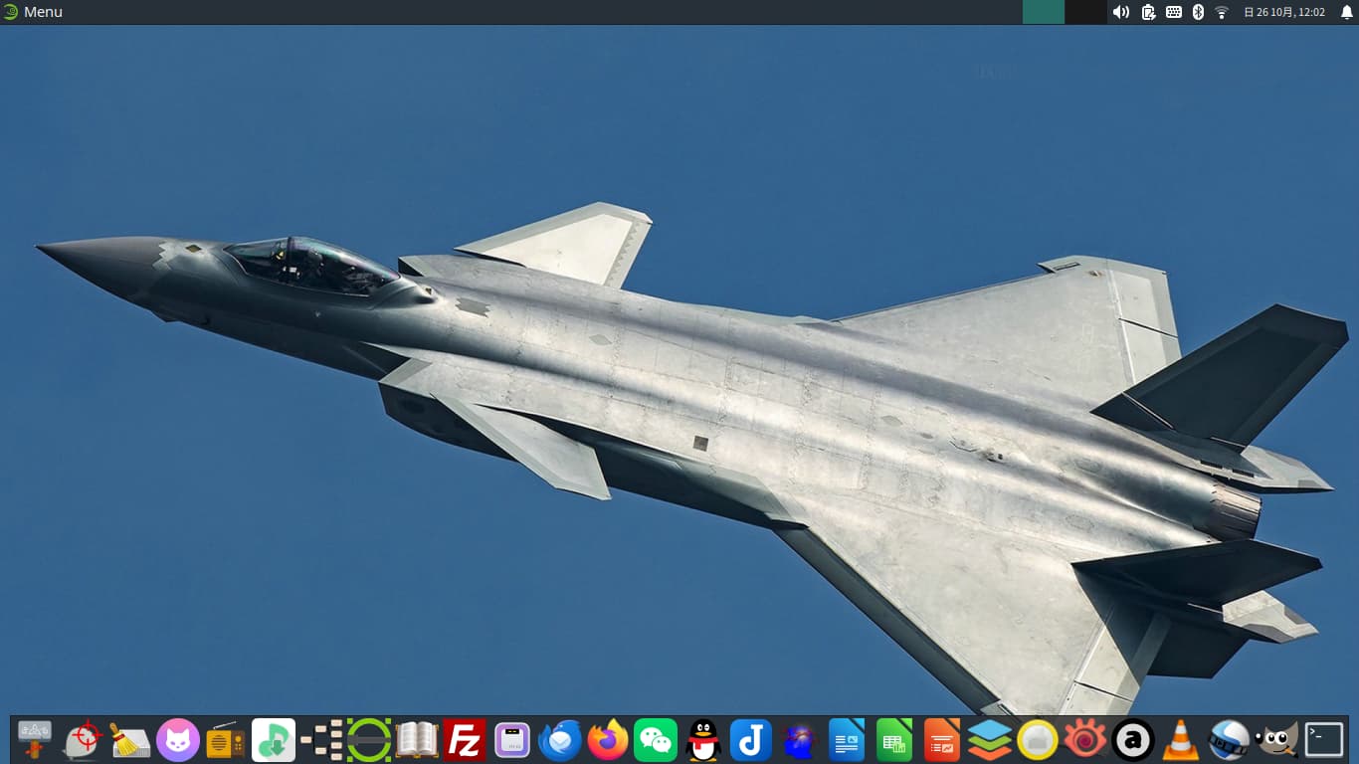Open WeChat from the dock
This screenshot has width=1359, height=764.
pyautogui.click(x=656, y=740)
